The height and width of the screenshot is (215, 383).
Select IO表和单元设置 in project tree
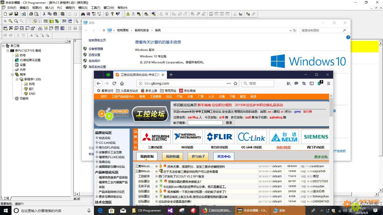[x=30, y=60]
